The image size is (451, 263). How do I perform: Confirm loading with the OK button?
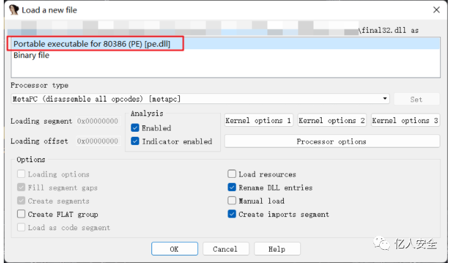tap(175, 248)
